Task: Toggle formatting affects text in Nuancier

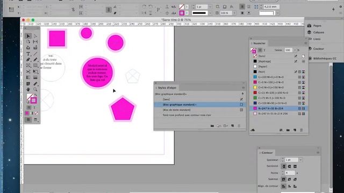Action: coord(264,50)
